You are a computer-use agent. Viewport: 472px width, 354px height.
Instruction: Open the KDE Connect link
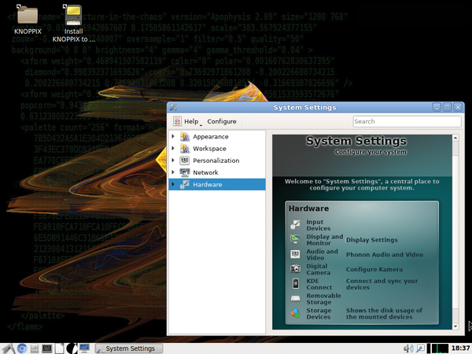point(319,284)
